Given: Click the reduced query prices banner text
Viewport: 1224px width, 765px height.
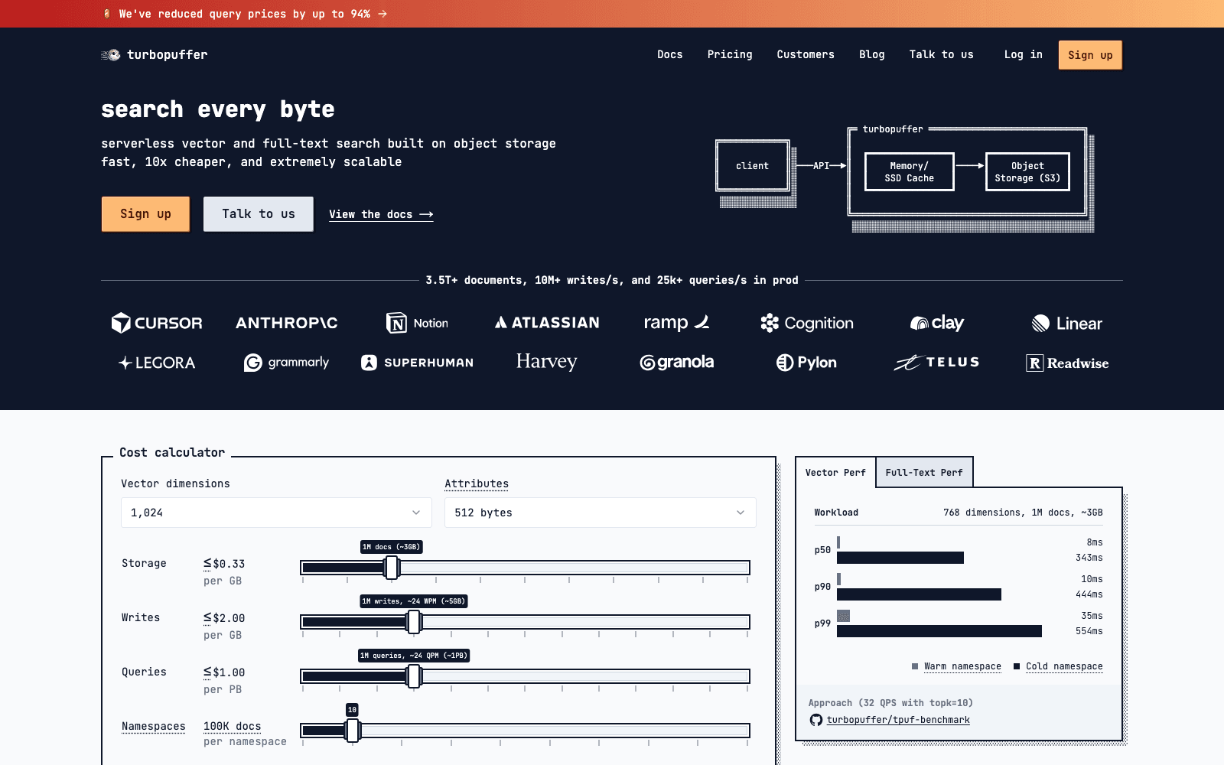Looking at the screenshot, I should [x=245, y=14].
